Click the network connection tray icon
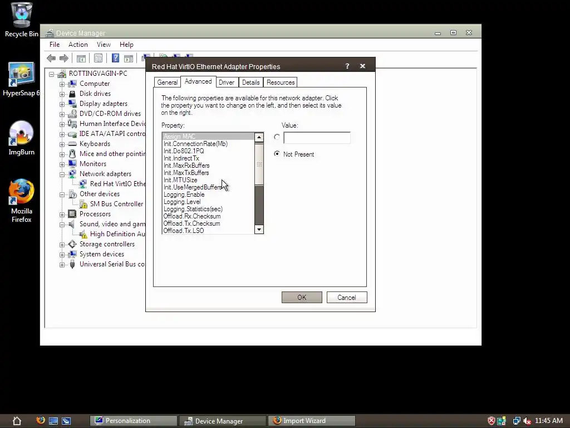The image size is (570, 428). click(x=517, y=421)
